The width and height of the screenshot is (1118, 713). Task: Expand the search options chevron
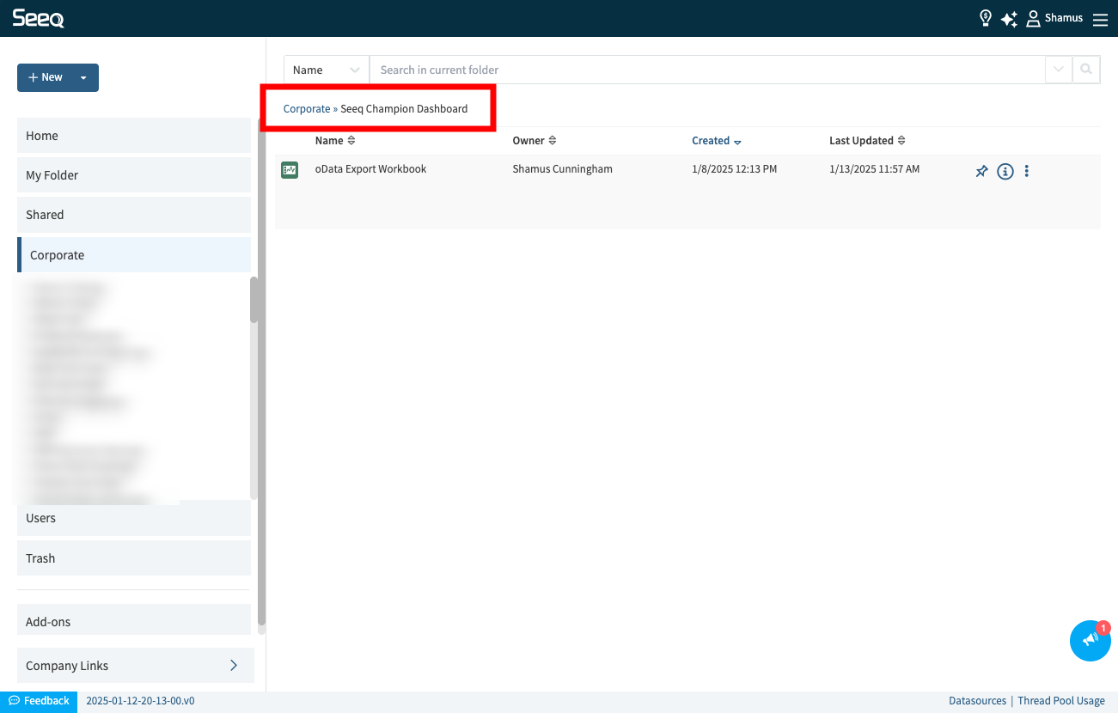click(1058, 70)
